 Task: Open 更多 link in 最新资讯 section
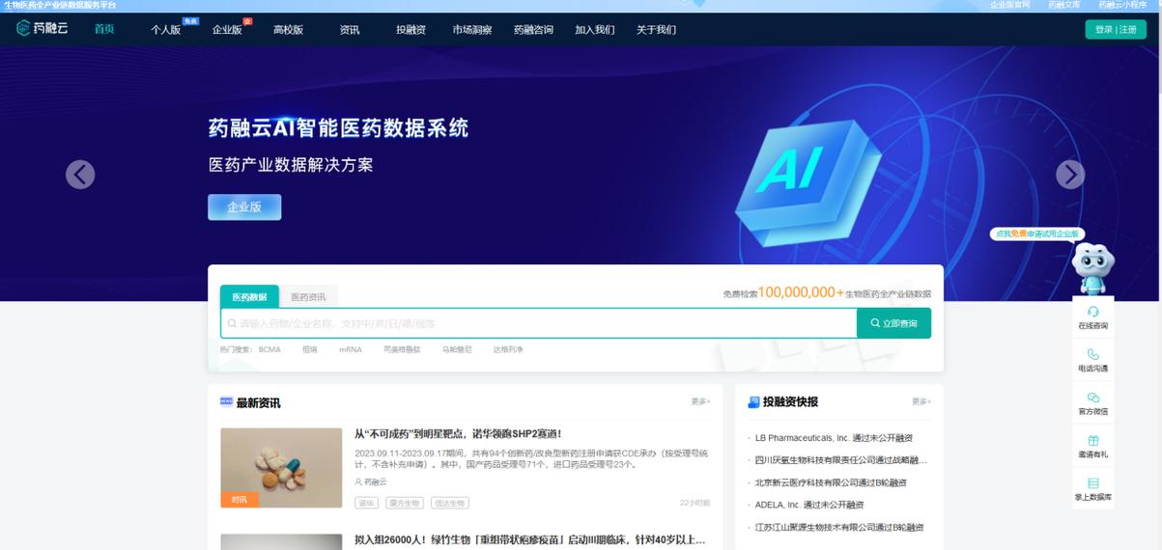point(700,401)
